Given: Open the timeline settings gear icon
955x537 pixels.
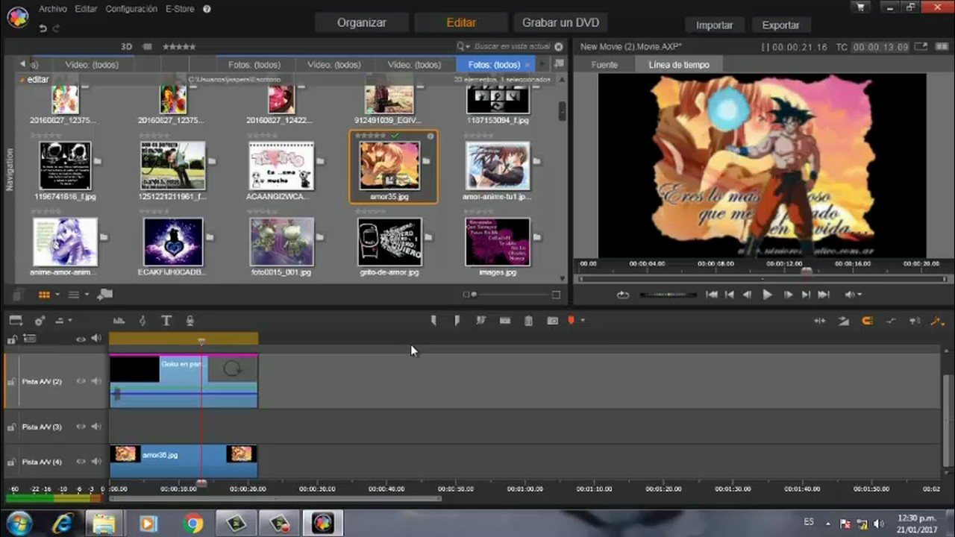Looking at the screenshot, I should 39,321.
